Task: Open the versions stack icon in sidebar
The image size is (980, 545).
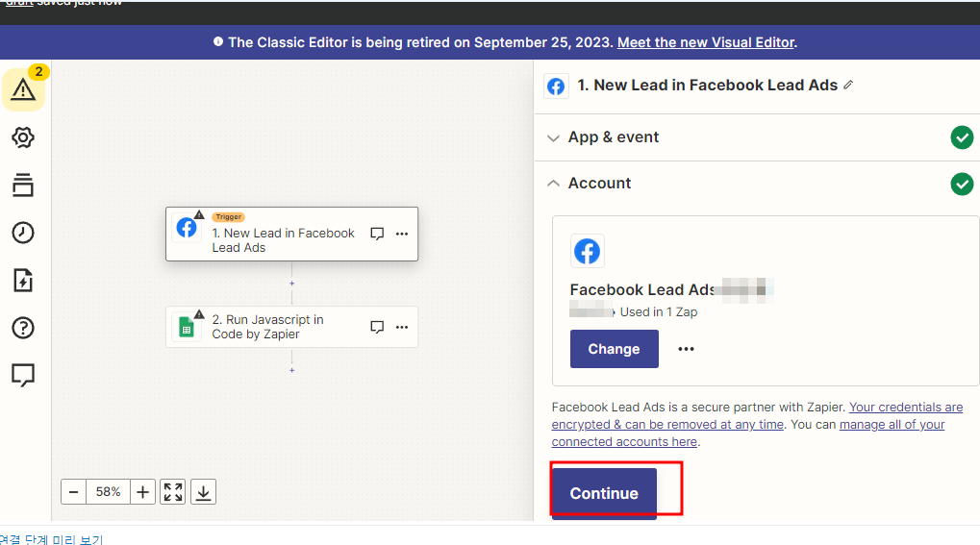Action: [23, 185]
